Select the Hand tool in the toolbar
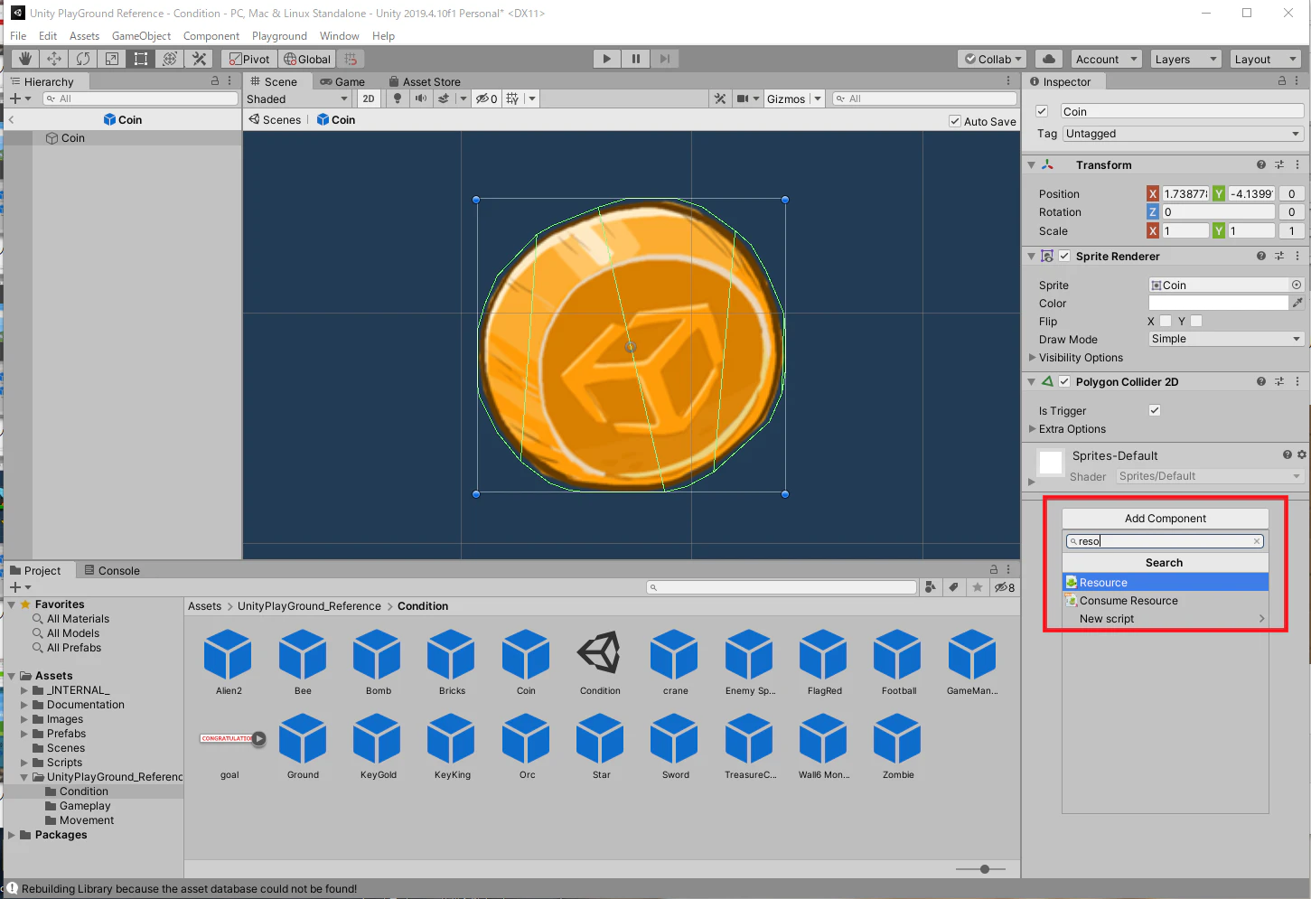The image size is (1311, 899). 25,59
